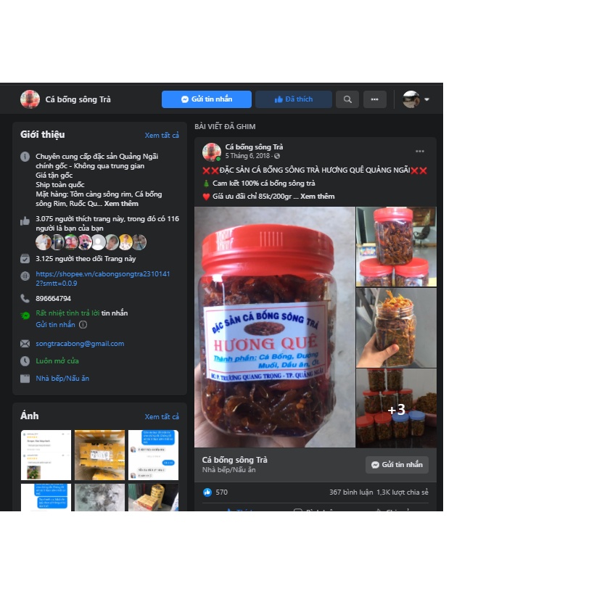
Task: Open the stacked red-lid jars photo
Action: pyautogui.click(x=396, y=247)
